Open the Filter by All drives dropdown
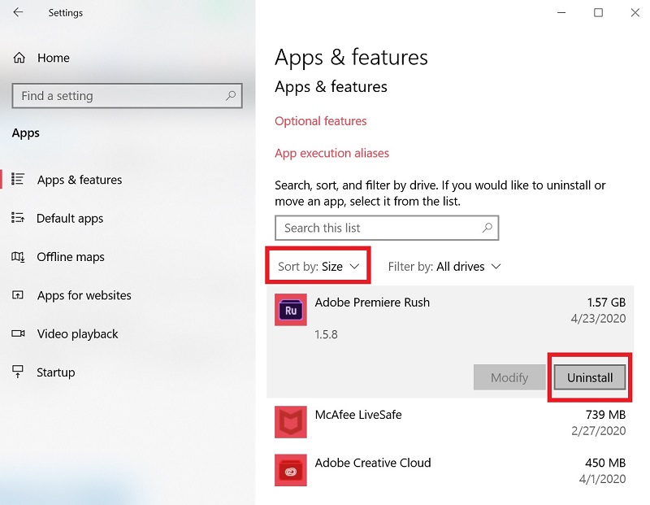The width and height of the screenshot is (650, 505). [444, 267]
